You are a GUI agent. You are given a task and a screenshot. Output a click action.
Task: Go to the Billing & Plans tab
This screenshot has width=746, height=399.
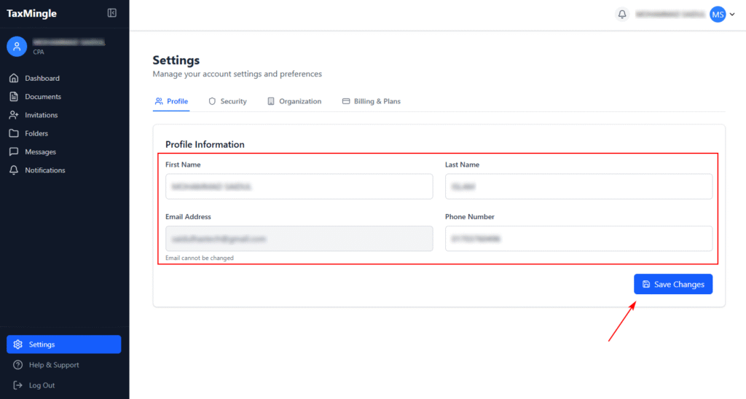371,101
